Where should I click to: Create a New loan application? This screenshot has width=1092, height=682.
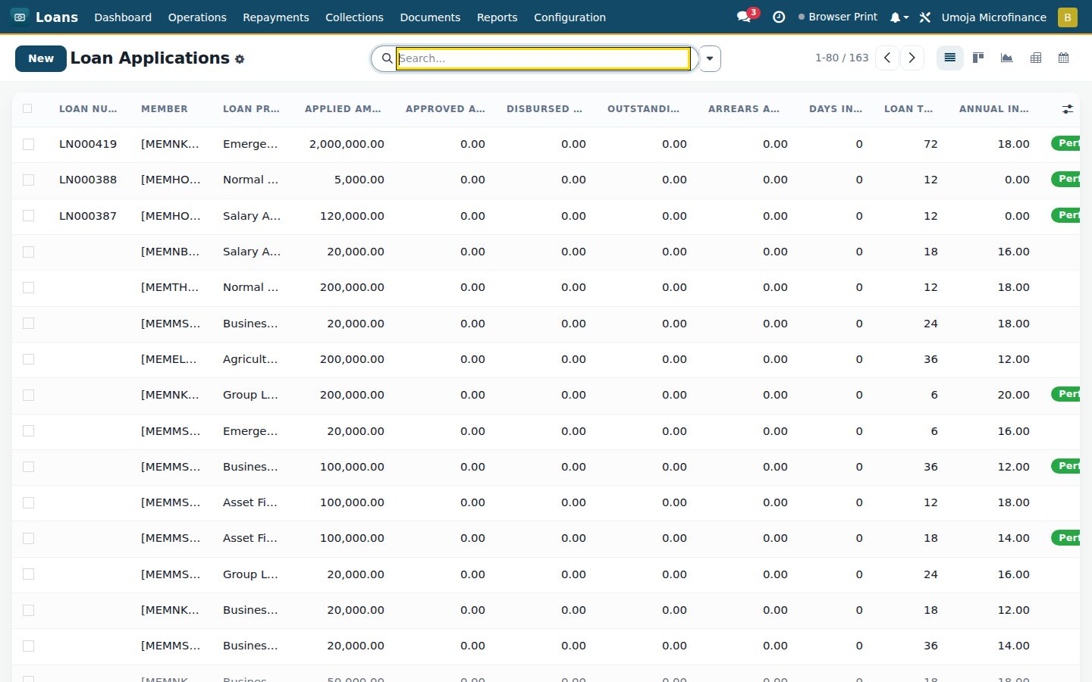tap(41, 58)
